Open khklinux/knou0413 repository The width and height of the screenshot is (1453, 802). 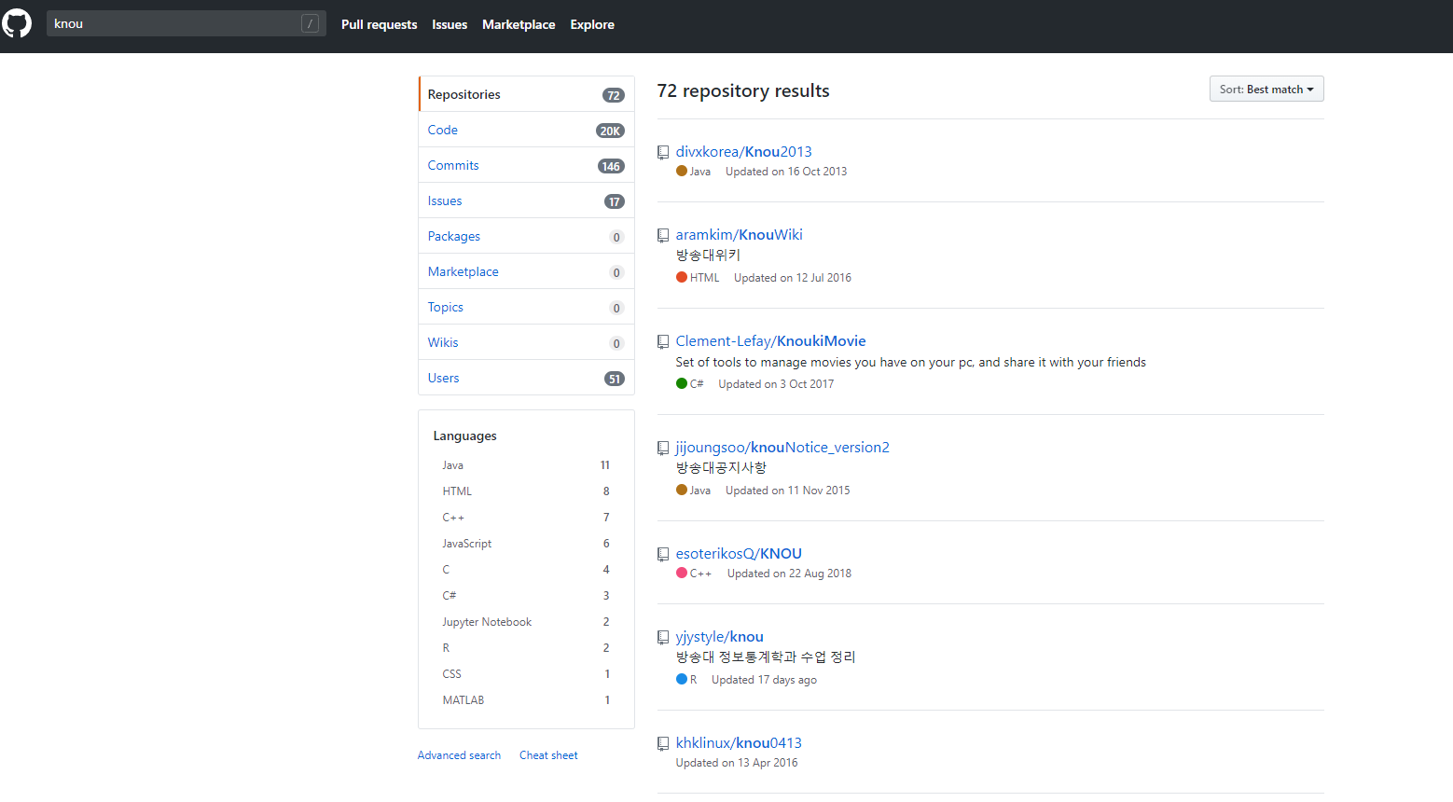tap(739, 743)
